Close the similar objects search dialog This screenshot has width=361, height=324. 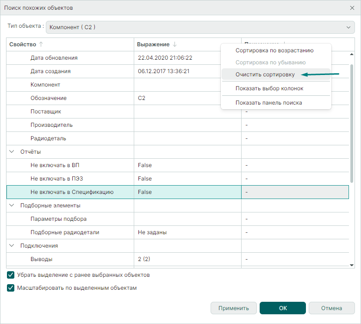click(x=352, y=8)
